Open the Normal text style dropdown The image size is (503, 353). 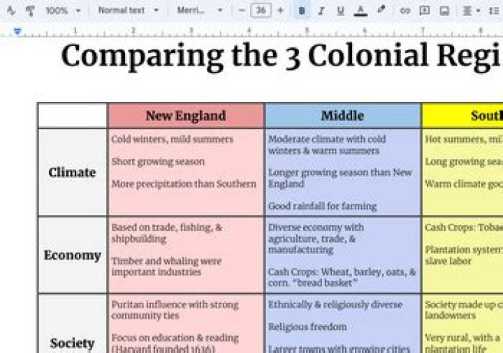[129, 10]
